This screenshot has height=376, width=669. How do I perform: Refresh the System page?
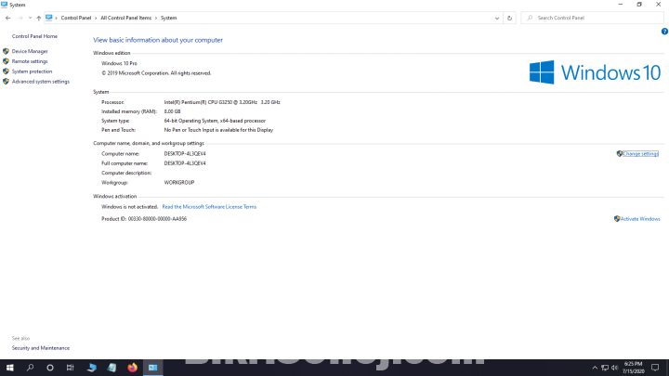(x=509, y=18)
